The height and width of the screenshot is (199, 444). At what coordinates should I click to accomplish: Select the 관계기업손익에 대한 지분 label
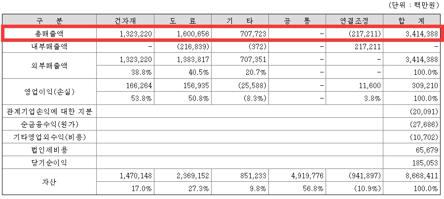click(50, 111)
